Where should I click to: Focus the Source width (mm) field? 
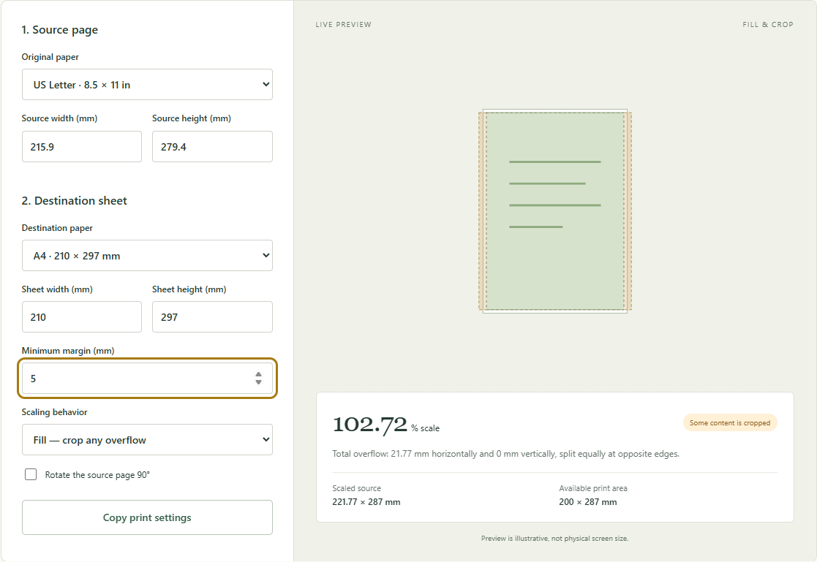click(x=82, y=146)
